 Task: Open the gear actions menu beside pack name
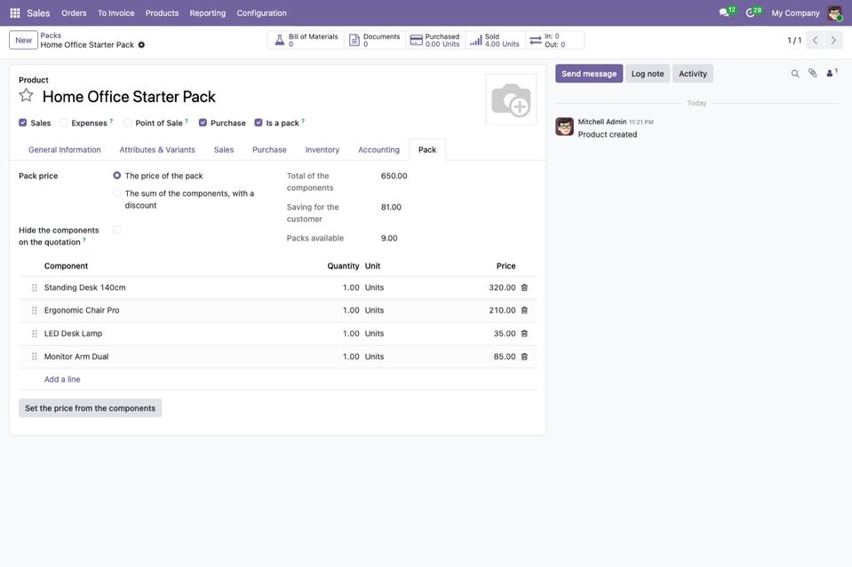pyautogui.click(x=141, y=45)
